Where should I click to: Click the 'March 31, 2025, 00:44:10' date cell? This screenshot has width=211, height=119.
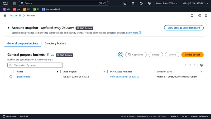click(x=177, y=77)
